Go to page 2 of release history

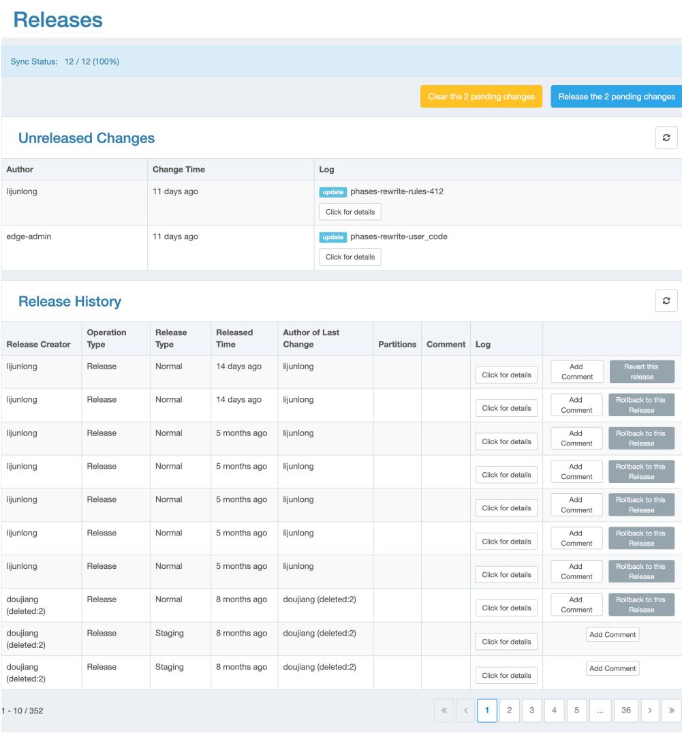510,711
